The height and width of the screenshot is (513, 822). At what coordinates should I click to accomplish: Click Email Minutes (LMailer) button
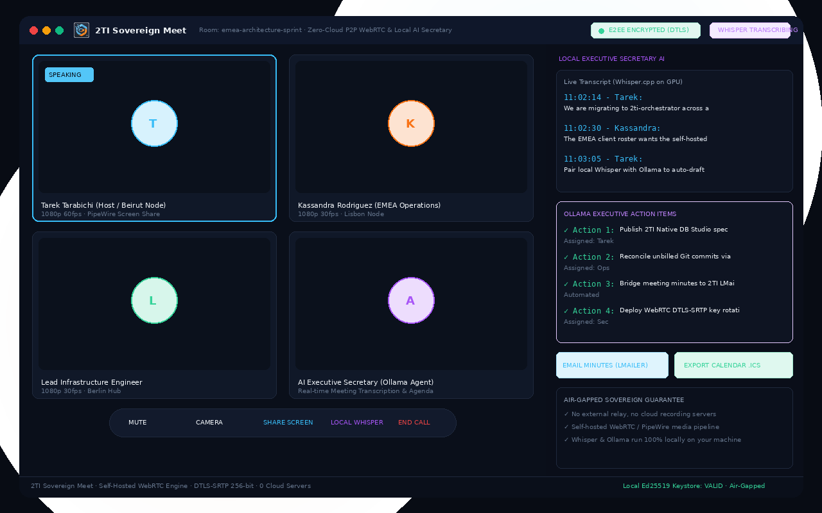point(612,366)
